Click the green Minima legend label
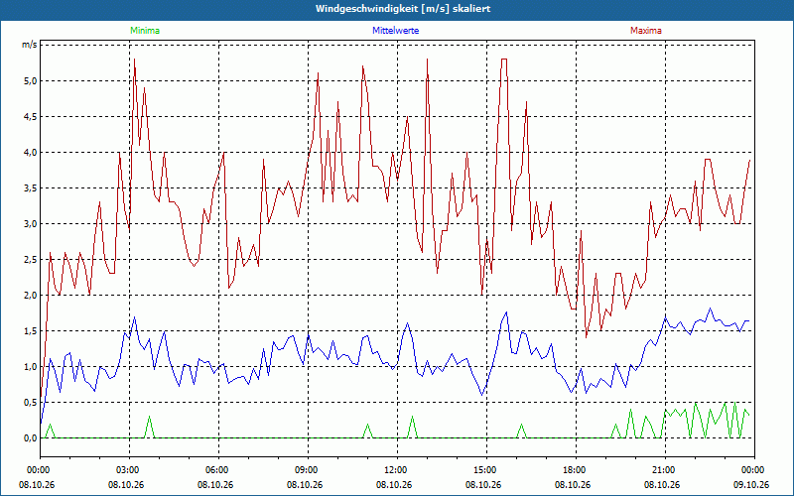 tap(145, 31)
